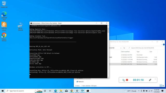The height and width of the screenshot is (93, 166).
Task: Open Task View on the taskbar
Action: pos(50,91)
